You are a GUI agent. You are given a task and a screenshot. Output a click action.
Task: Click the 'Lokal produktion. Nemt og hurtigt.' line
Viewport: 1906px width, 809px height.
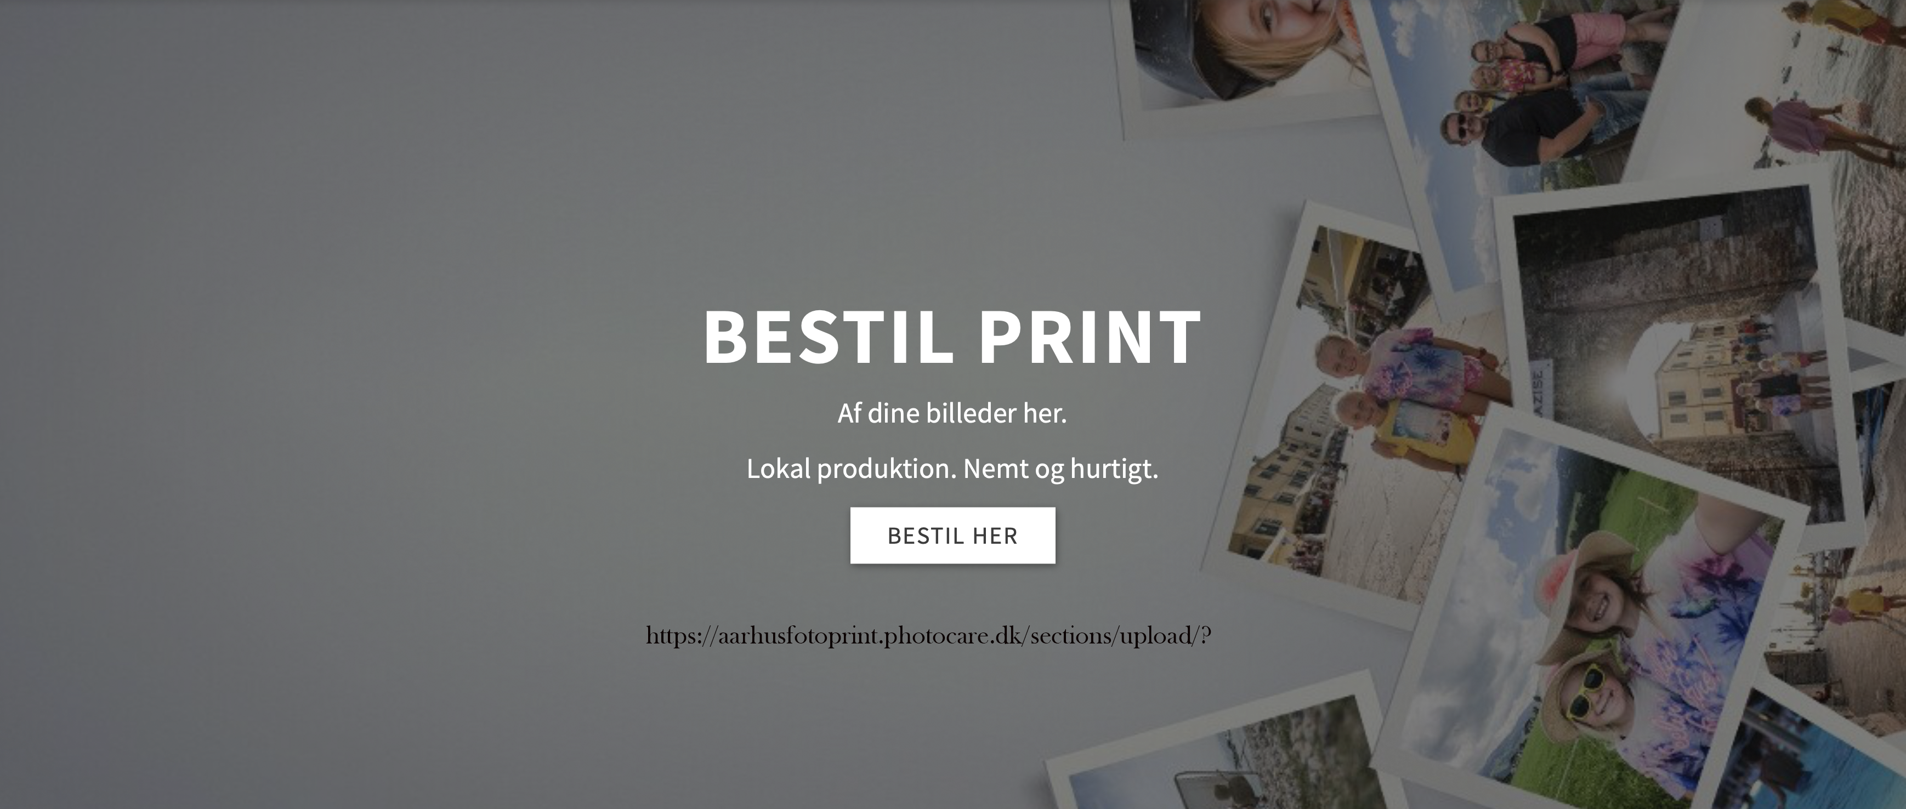pyautogui.click(x=952, y=469)
